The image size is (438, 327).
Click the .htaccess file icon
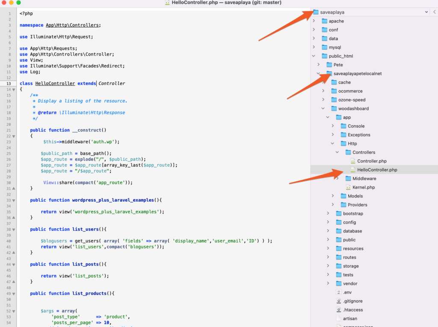click(x=339, y=310)
